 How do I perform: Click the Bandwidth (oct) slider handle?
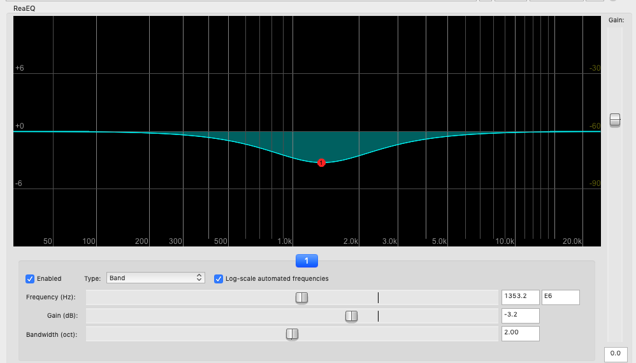[292, 334]
